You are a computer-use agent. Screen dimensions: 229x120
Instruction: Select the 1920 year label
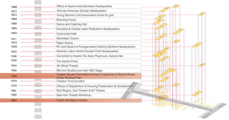[14, 47]
